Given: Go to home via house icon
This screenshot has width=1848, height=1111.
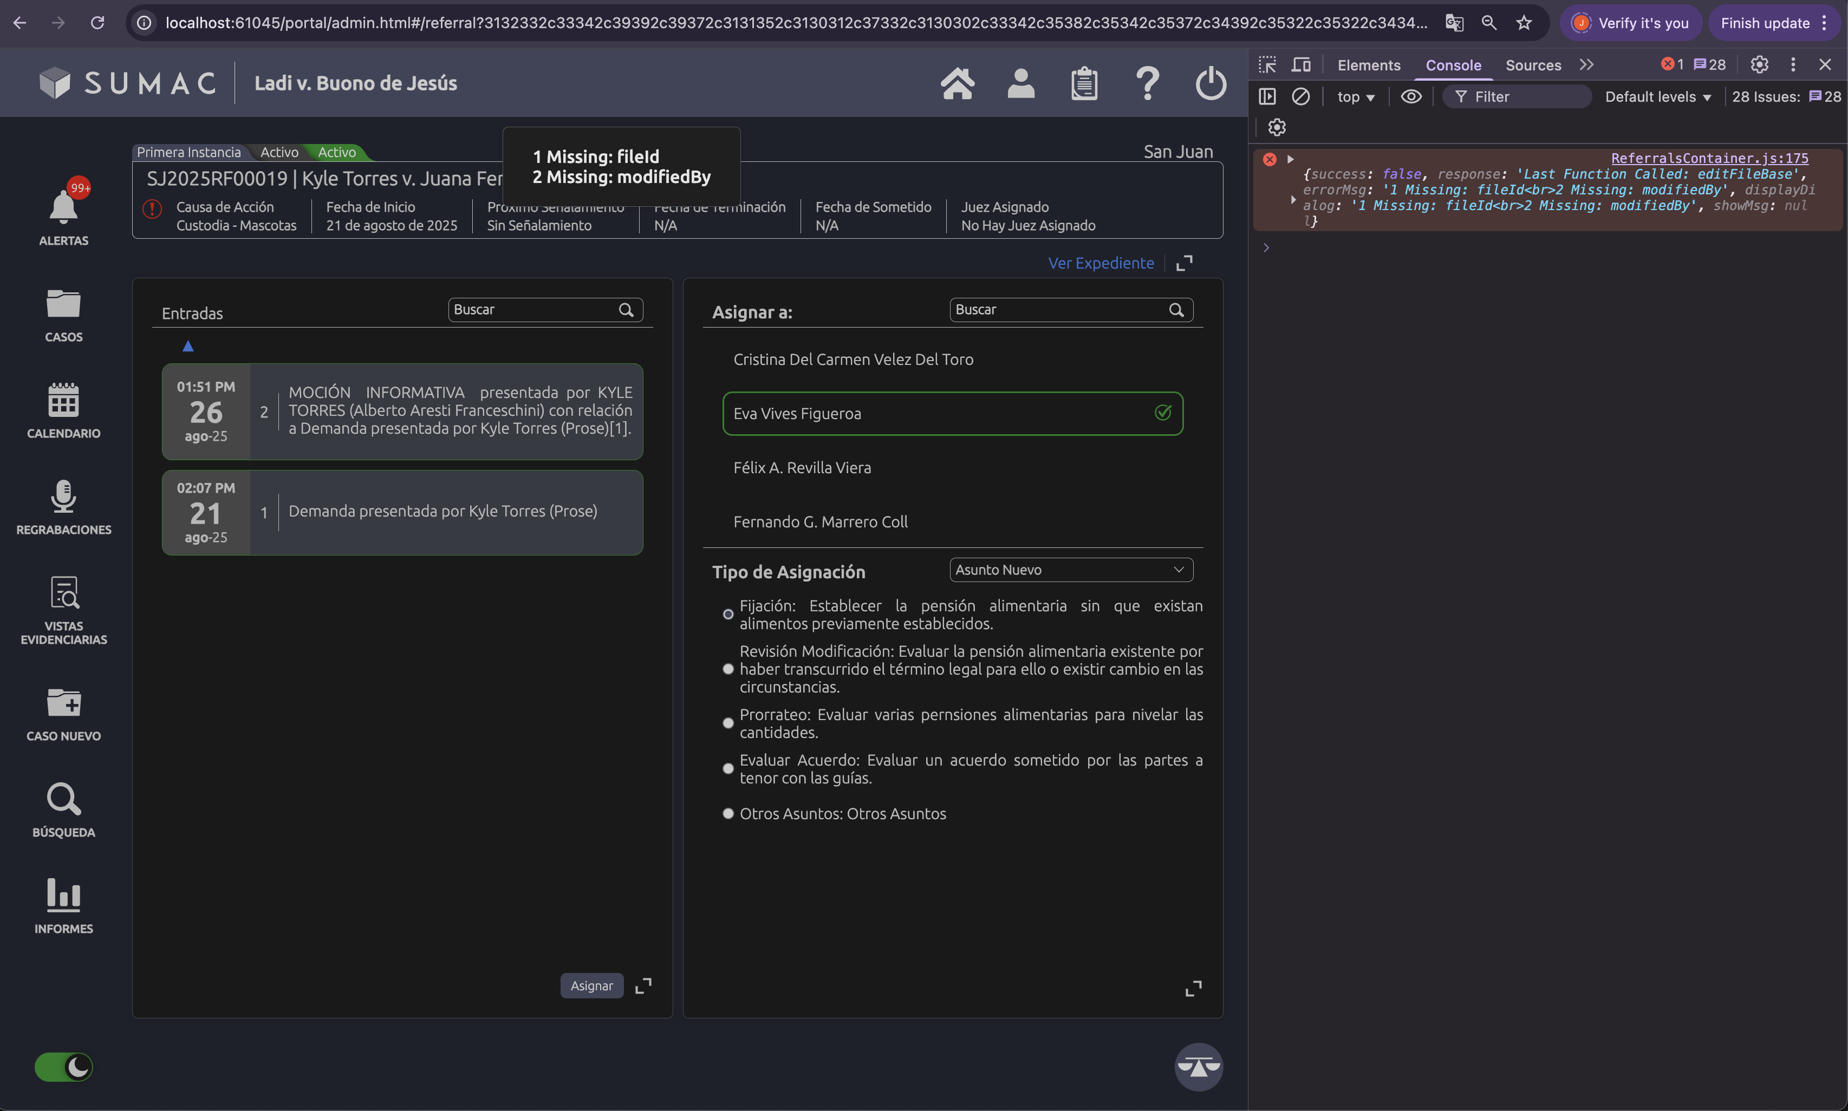Looking at the screenshot, I should (957, 83).
